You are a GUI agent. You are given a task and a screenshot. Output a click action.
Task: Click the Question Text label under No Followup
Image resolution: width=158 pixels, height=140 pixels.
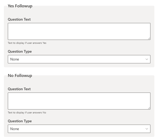click(x=19, y=89)
